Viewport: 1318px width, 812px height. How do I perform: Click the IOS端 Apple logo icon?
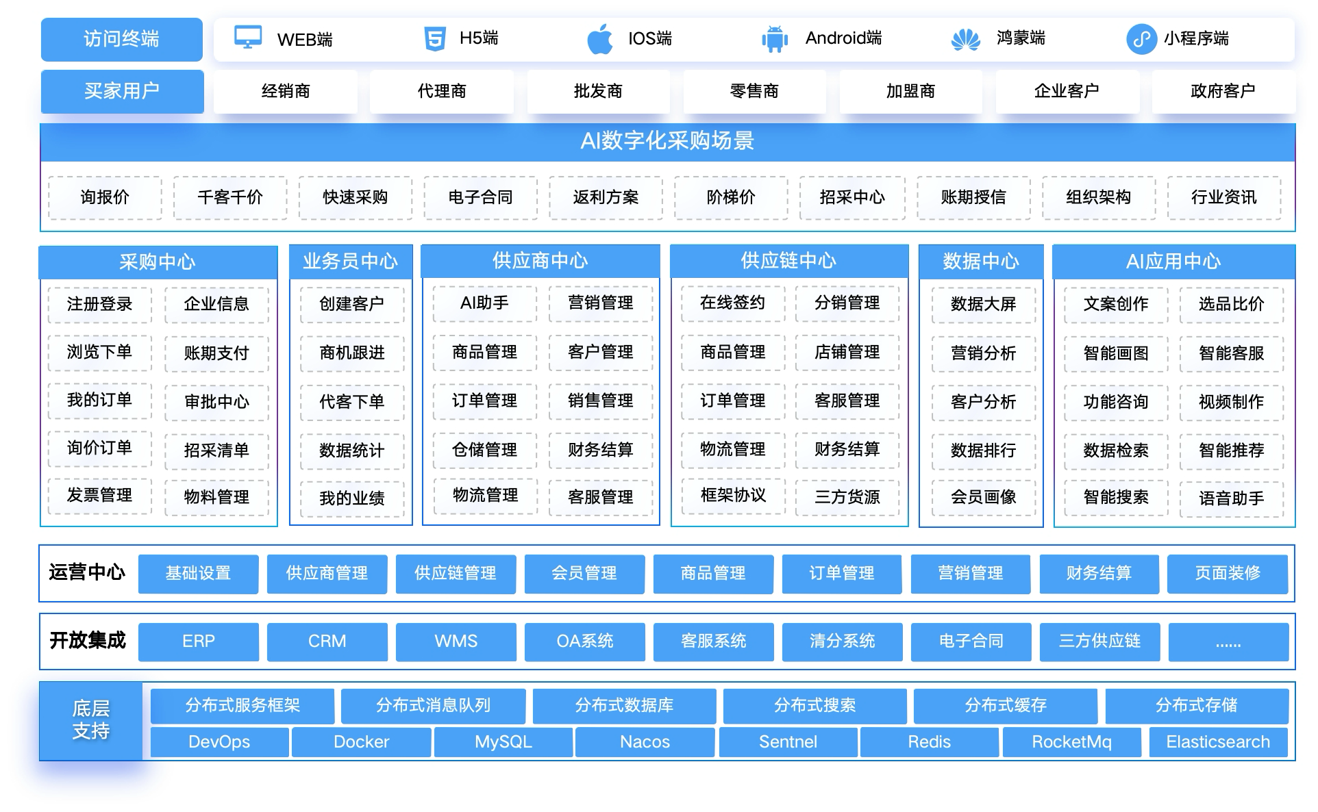click(x=600, y=38)
